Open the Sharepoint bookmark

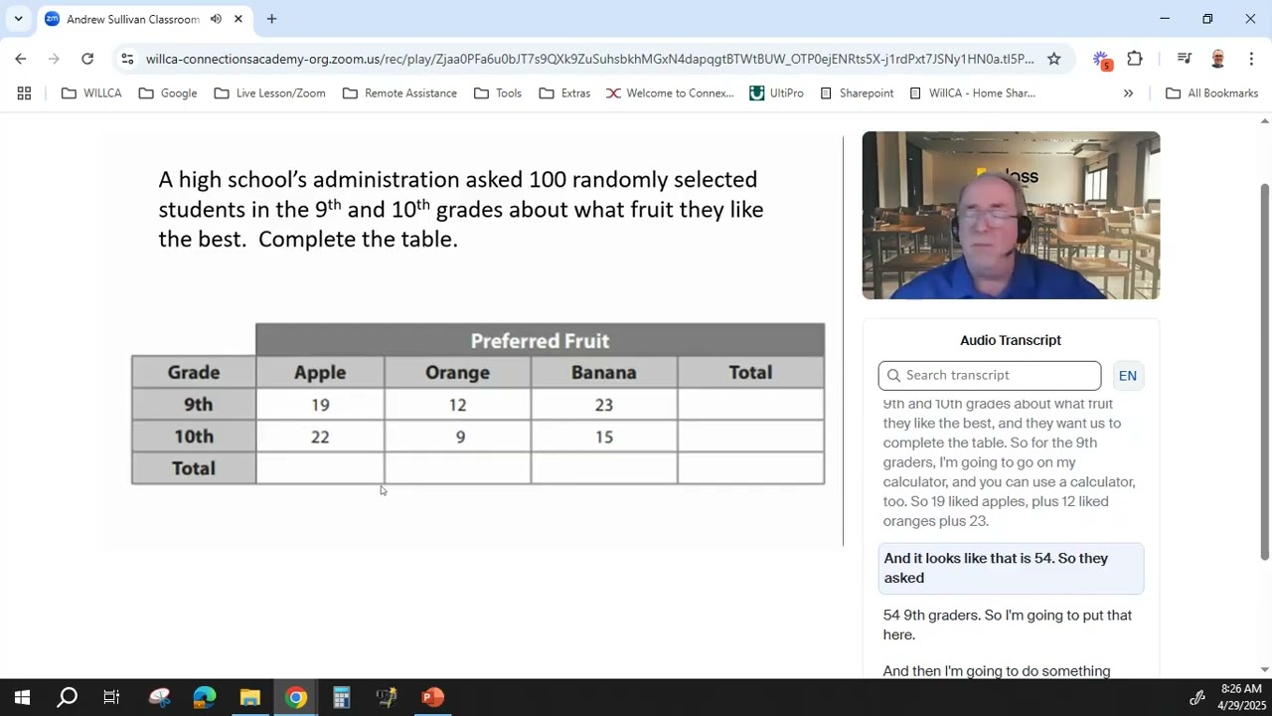857,93
